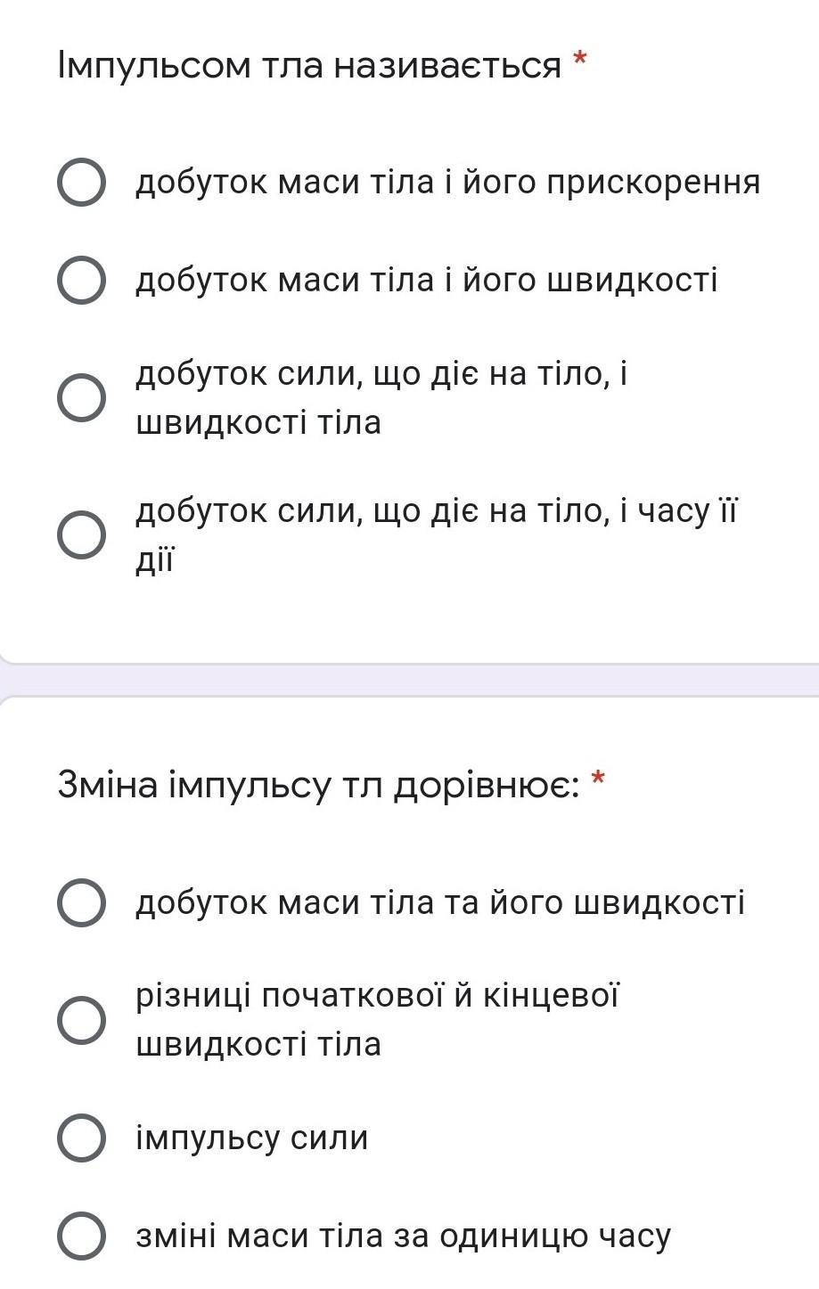Click answer text 'добуток маси тіла та його швидкості'
The image size is (819, 1289).
(x=440, y=903)
